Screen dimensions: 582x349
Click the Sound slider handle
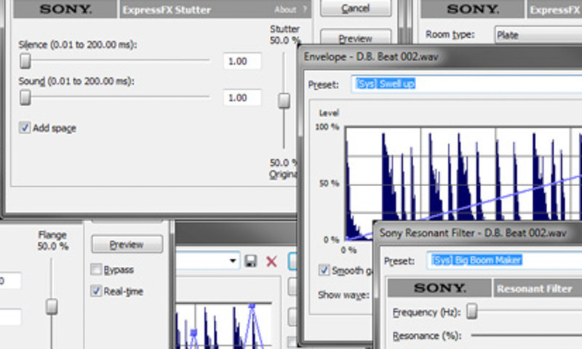pyautogui.click(x=25, y=97)
